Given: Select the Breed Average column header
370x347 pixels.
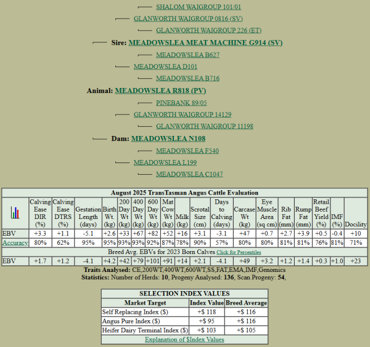Looking at the screenshot, I should [246, 303].
